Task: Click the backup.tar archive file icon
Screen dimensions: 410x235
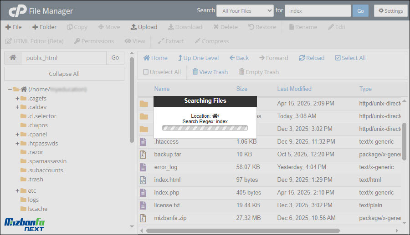Action: (143, 155)
